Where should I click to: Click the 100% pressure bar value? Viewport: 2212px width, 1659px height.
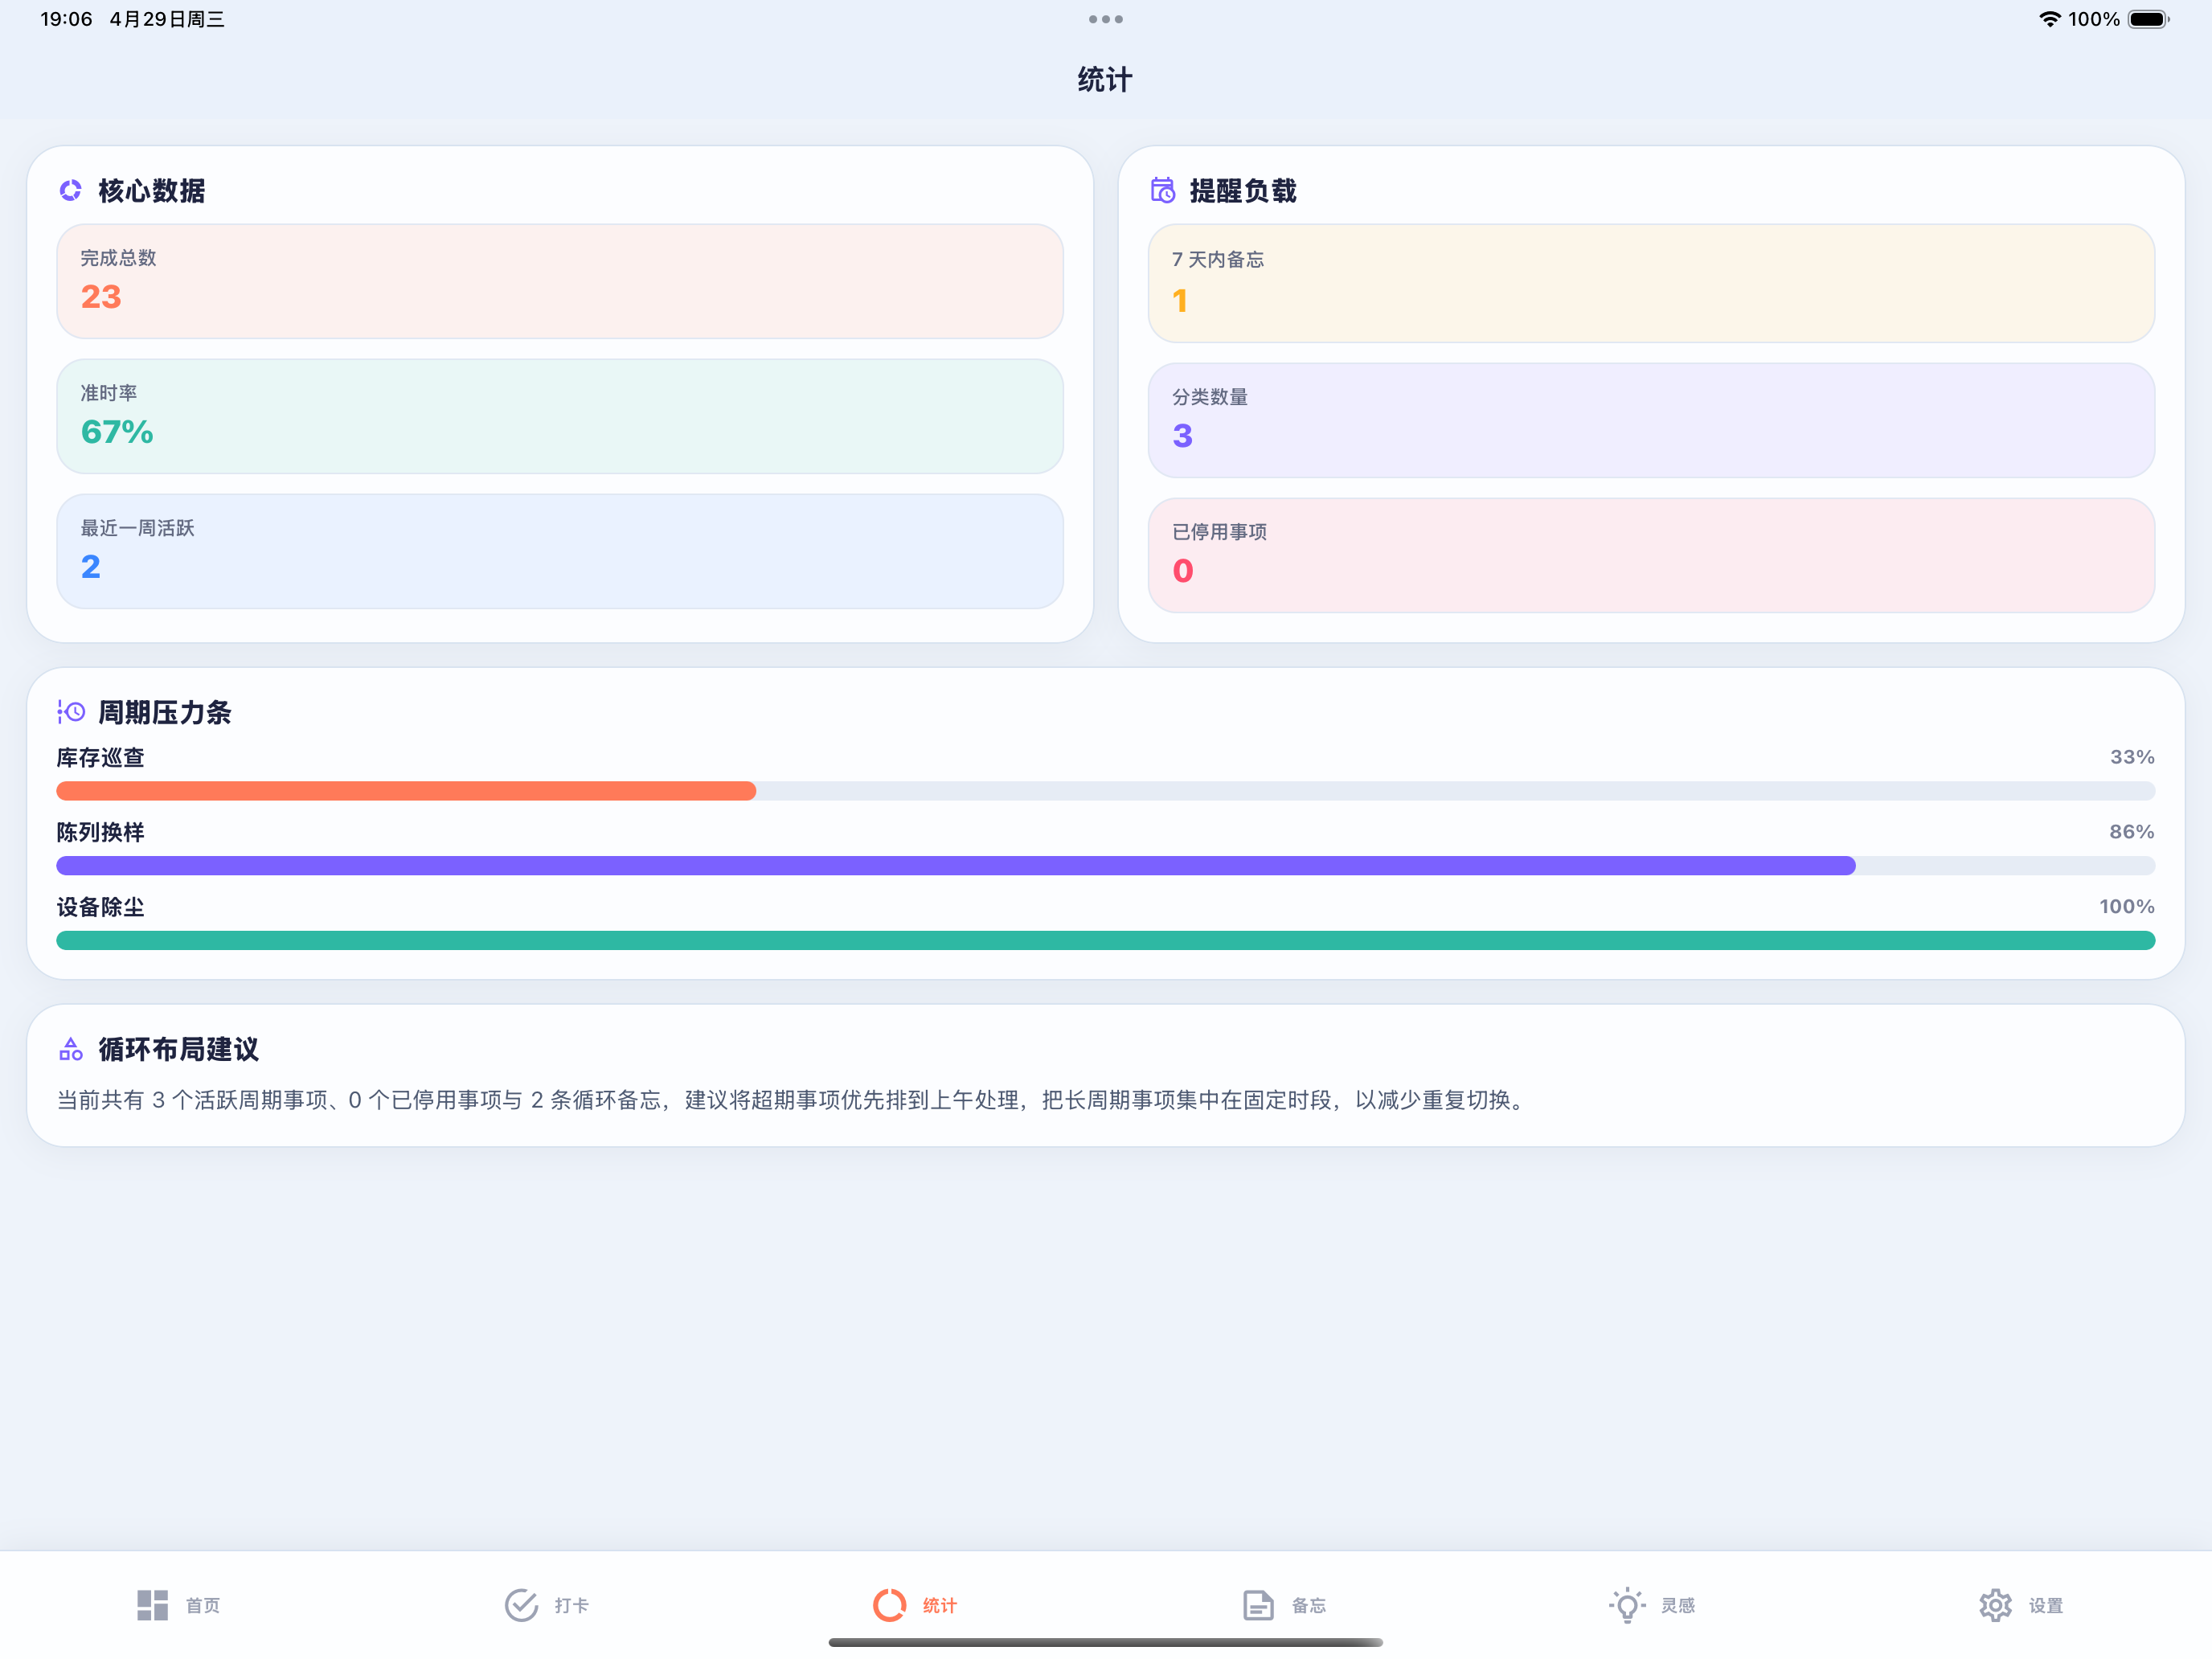2127,906
